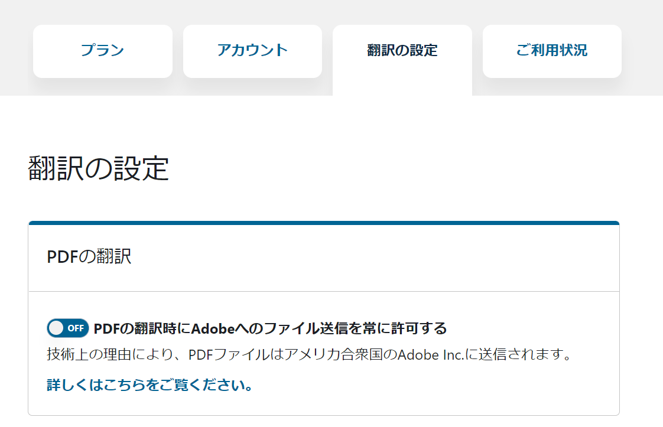Click the PDFの翻訳 section header
Image resolution: width=663 pixels, height=427 pixels.
pos(89,257)
